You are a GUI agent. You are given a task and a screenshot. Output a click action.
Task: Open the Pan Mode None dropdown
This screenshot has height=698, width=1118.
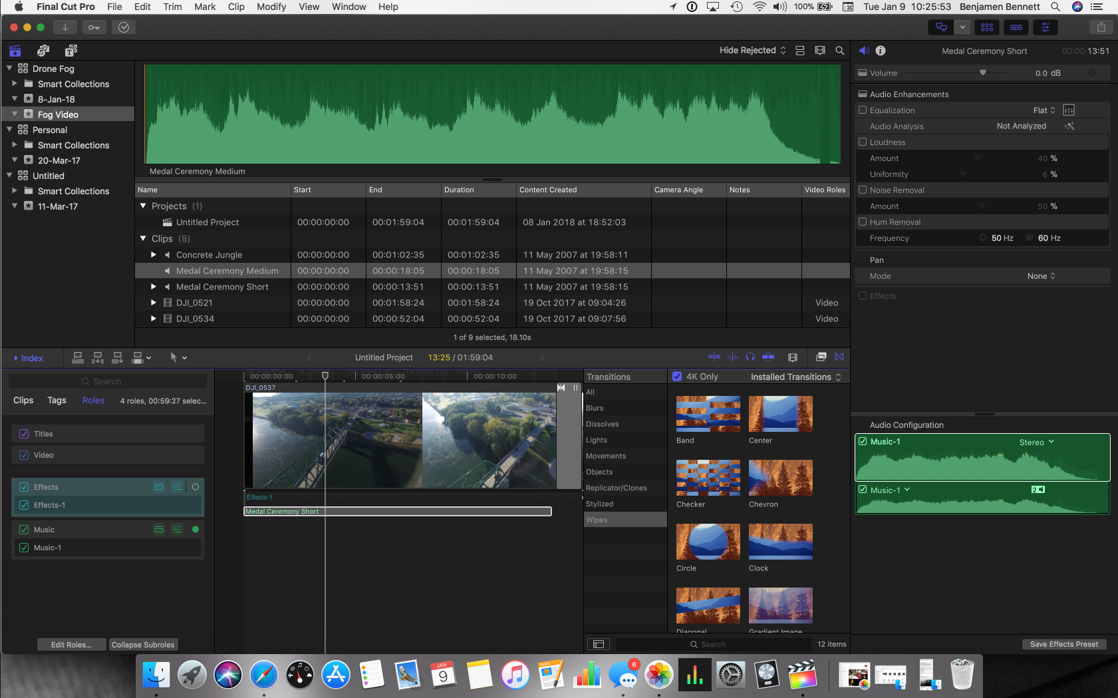1041,276
